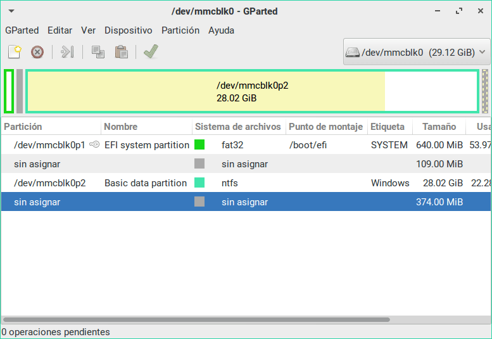Image resolution: width=492 pixels, height=339 pixels.
Task: Open the Ver menu
Action: pyautogui.click(x=88, y=30)
